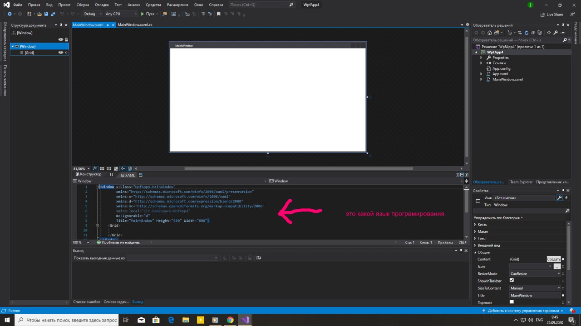Click the Visual Studio icon in the taskbar

(x=245, y=320)
